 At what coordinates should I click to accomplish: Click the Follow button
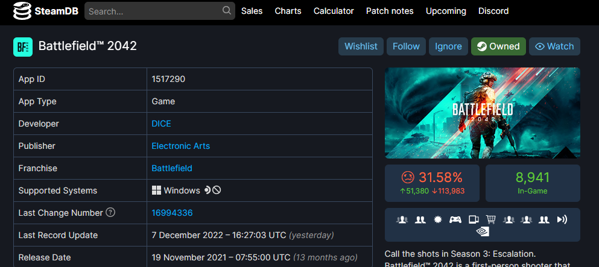click(406, 46)
